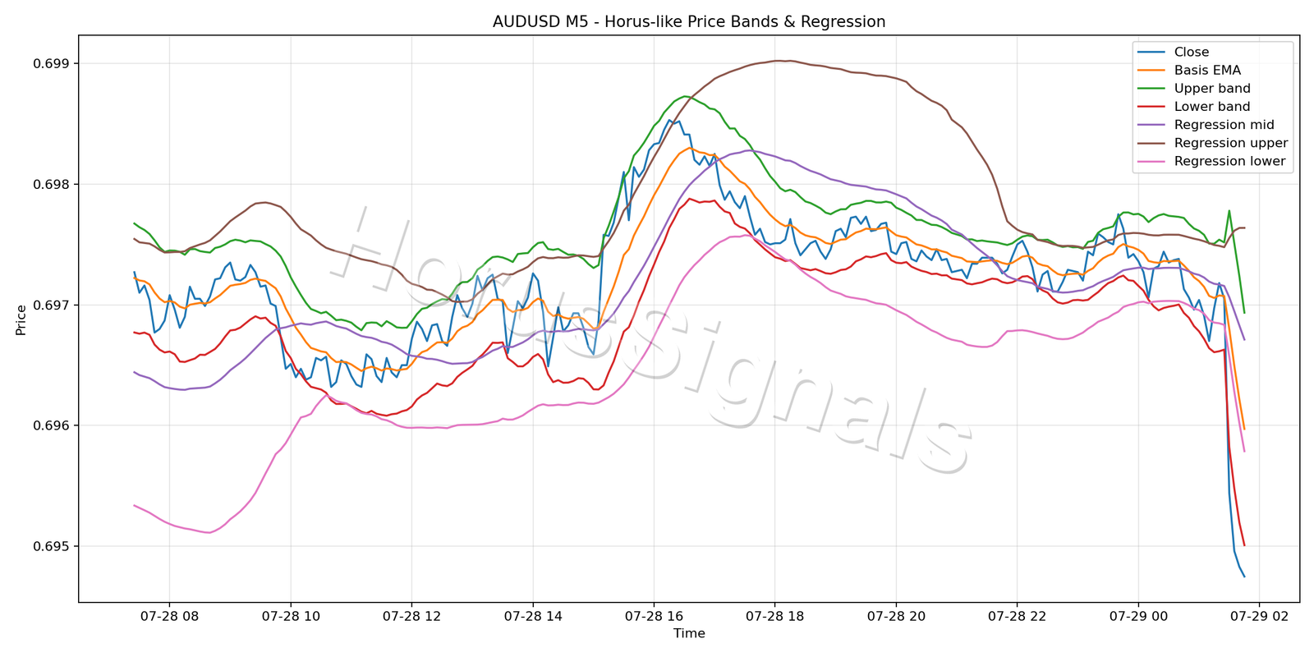1314x657 pixels.
Task: Click the x-axis tick '07-28 18'
Action: point(774,615)
